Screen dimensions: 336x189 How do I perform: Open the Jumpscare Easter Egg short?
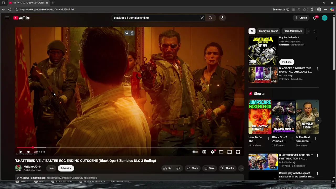[260, 117]
